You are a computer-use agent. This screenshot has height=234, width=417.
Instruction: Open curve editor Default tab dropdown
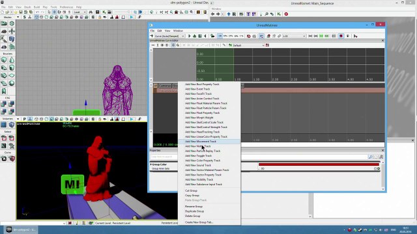click(x=249, y=45)
